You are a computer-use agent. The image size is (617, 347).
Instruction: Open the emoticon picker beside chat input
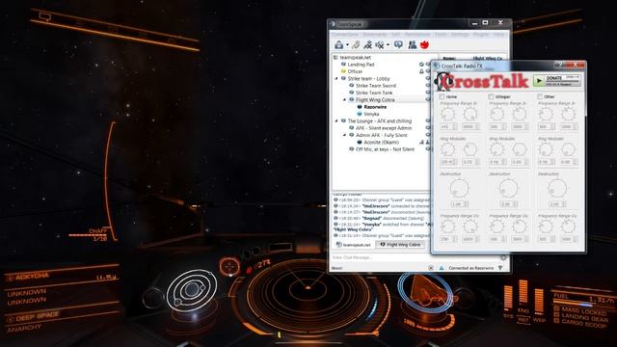(x=503, y=257)
